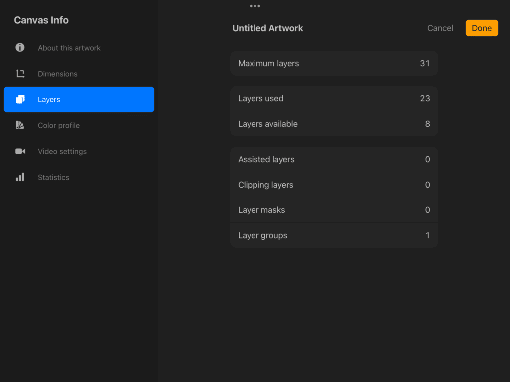
Task: Tap the Clipping layers row
Action: click(334, 185)
